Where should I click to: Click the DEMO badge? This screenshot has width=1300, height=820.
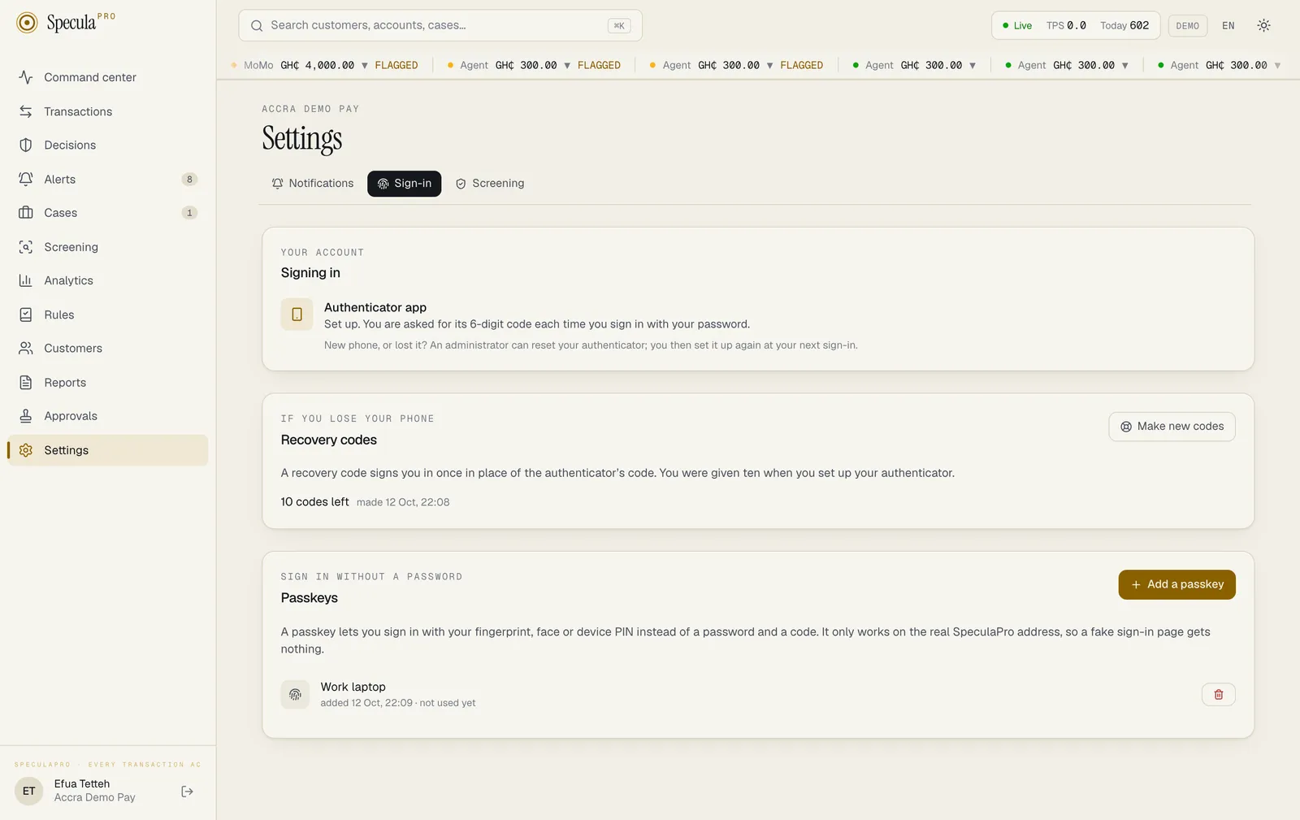point(1187,26)
